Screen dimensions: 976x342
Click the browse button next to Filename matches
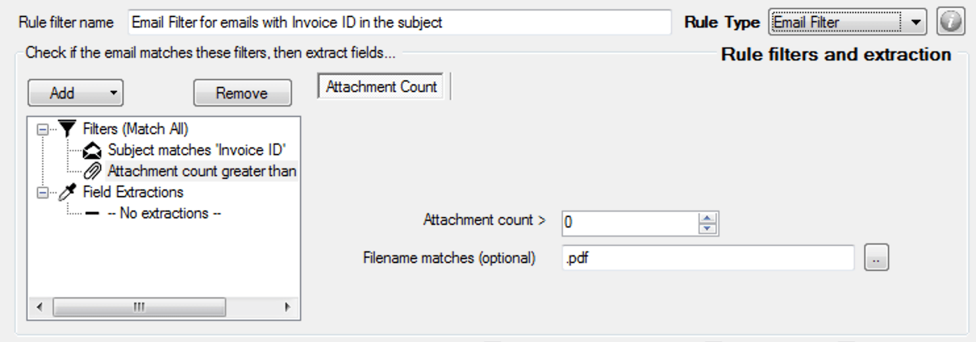(876, 259)
